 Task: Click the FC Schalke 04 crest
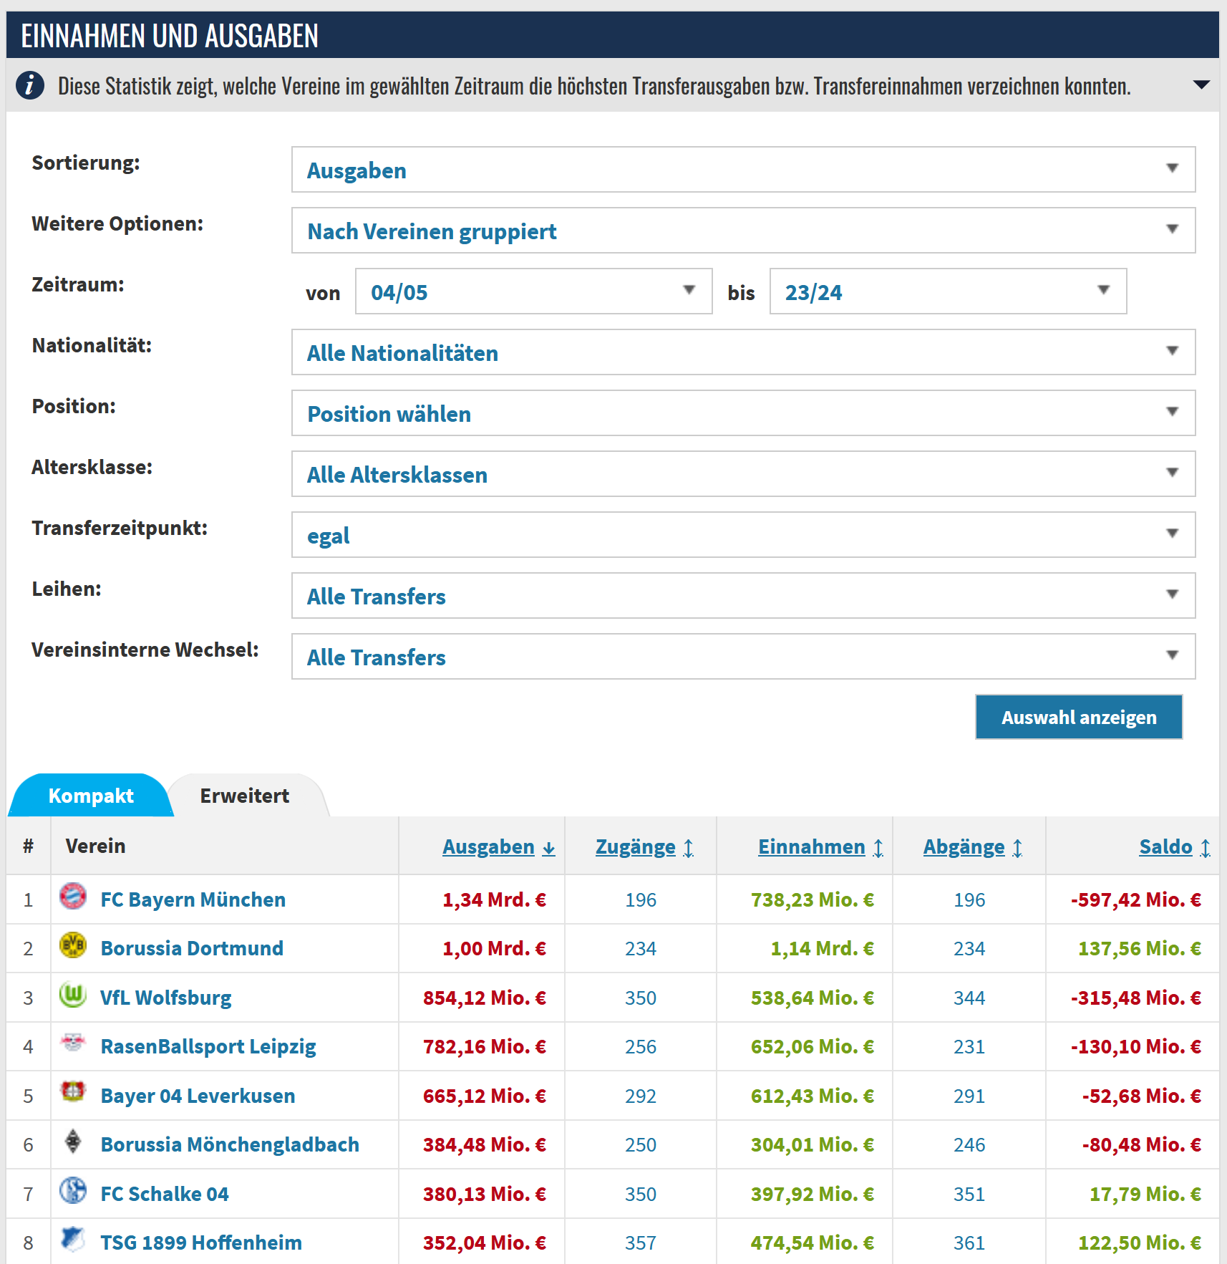(x=73, y=1191)
